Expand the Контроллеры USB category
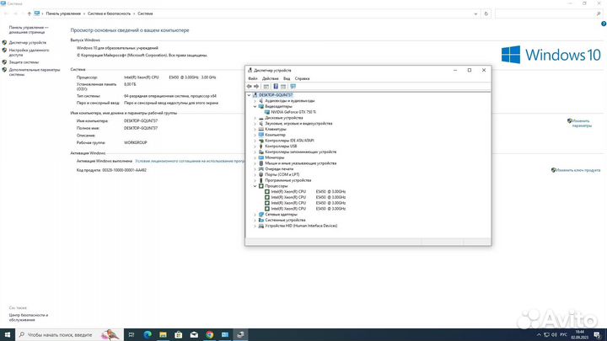 [x=255, y=147]
